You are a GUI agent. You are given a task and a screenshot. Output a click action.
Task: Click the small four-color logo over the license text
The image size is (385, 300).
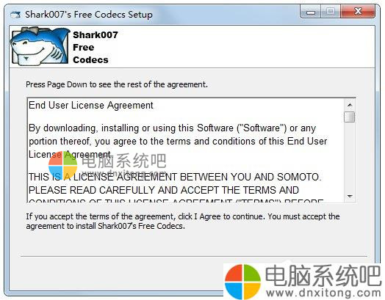pos(63,165)
